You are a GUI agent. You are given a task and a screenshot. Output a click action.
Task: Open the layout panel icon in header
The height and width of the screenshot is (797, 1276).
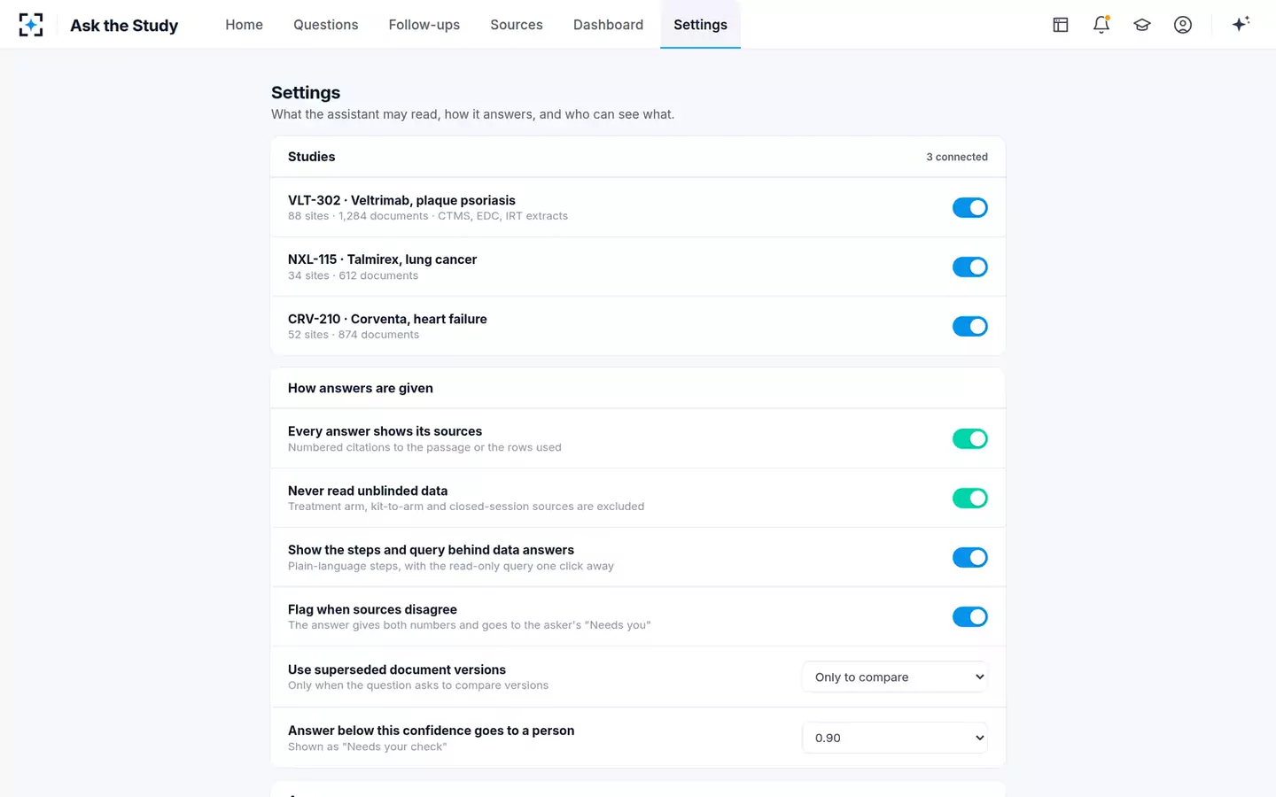coord(1061,25)
